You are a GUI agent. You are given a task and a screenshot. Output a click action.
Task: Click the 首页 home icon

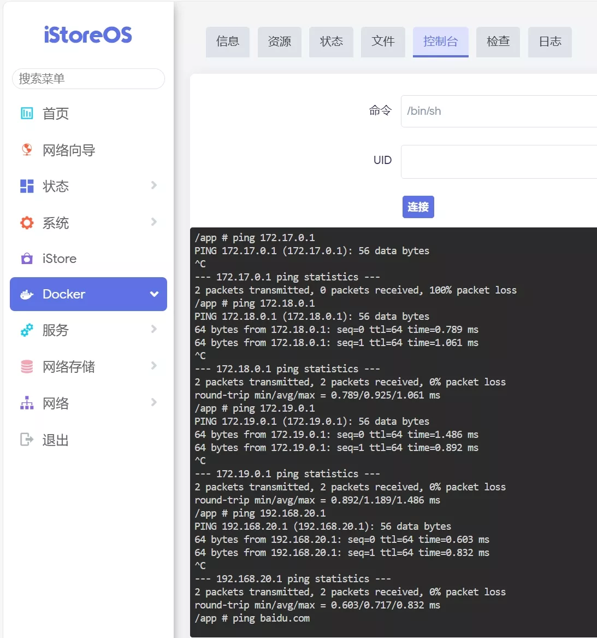[x=27, y=113]
